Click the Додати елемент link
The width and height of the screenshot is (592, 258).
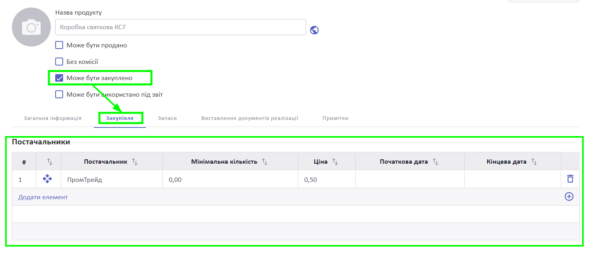click(43, 197)
